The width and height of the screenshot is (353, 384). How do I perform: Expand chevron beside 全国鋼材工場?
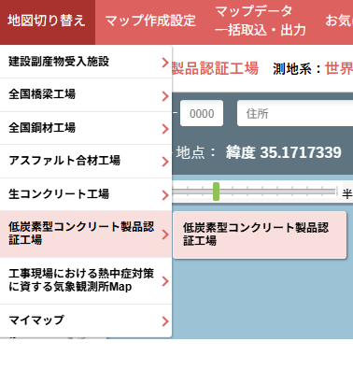pos(165,129)
